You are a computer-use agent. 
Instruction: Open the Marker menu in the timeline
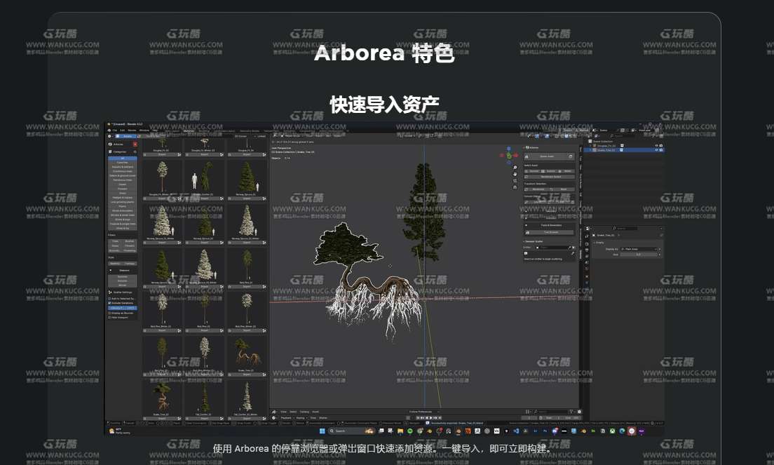click(x=323, y=417)
